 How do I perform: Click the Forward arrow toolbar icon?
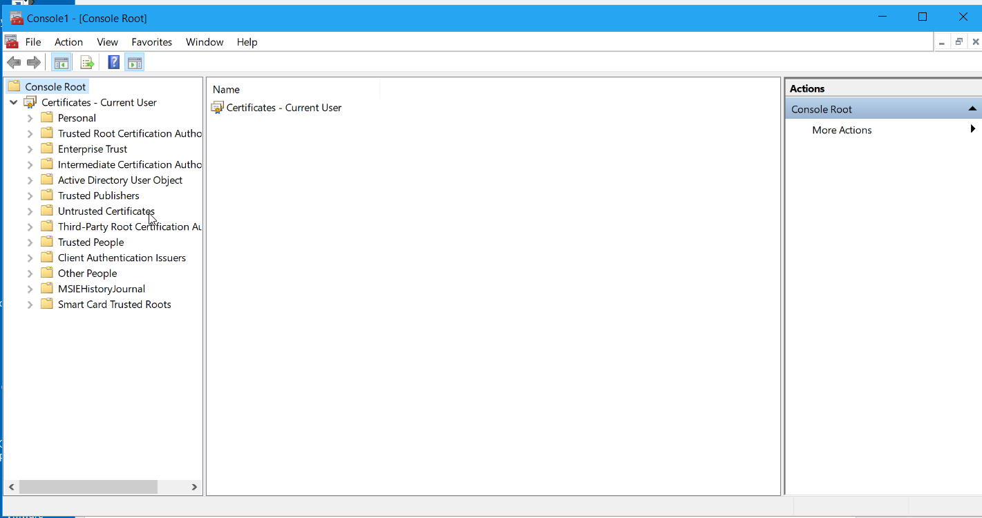(34, 63)
